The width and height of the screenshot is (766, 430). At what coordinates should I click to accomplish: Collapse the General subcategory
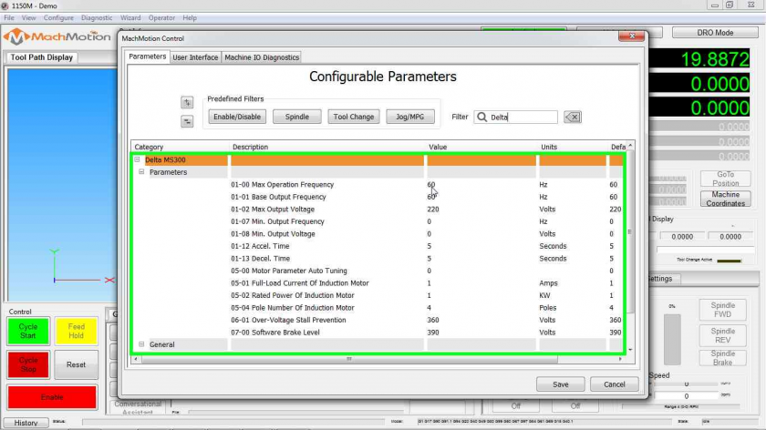[x=141, y=344]
